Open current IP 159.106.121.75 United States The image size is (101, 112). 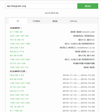click(x=19, y=67)
